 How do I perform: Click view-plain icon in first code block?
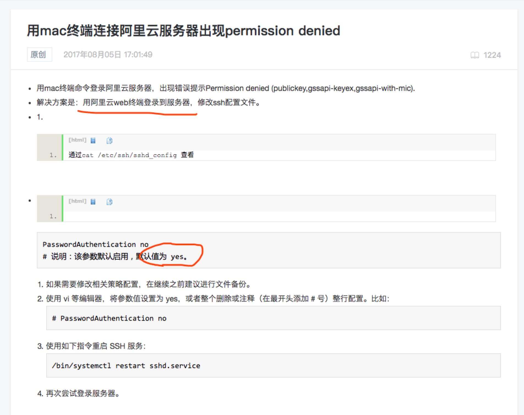[93, 141]
